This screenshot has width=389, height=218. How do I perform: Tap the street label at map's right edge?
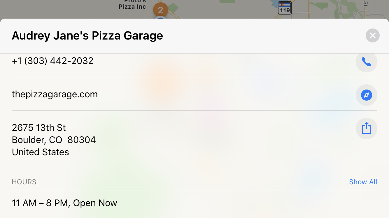coord(366,3)
